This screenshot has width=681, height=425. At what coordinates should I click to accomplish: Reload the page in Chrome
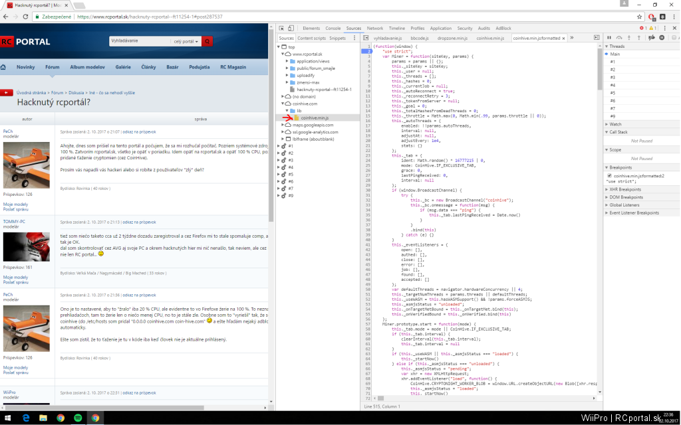click(x=25, y=17)
